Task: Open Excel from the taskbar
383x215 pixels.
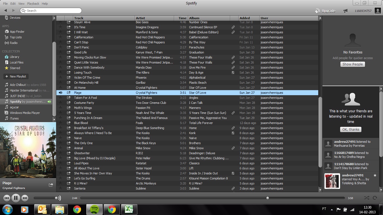Action: 129,209
